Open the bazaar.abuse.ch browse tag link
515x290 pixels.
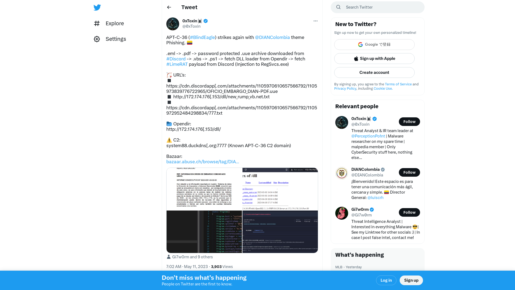203,161
